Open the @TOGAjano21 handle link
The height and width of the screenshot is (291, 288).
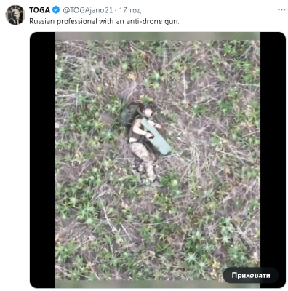[88, 10]
